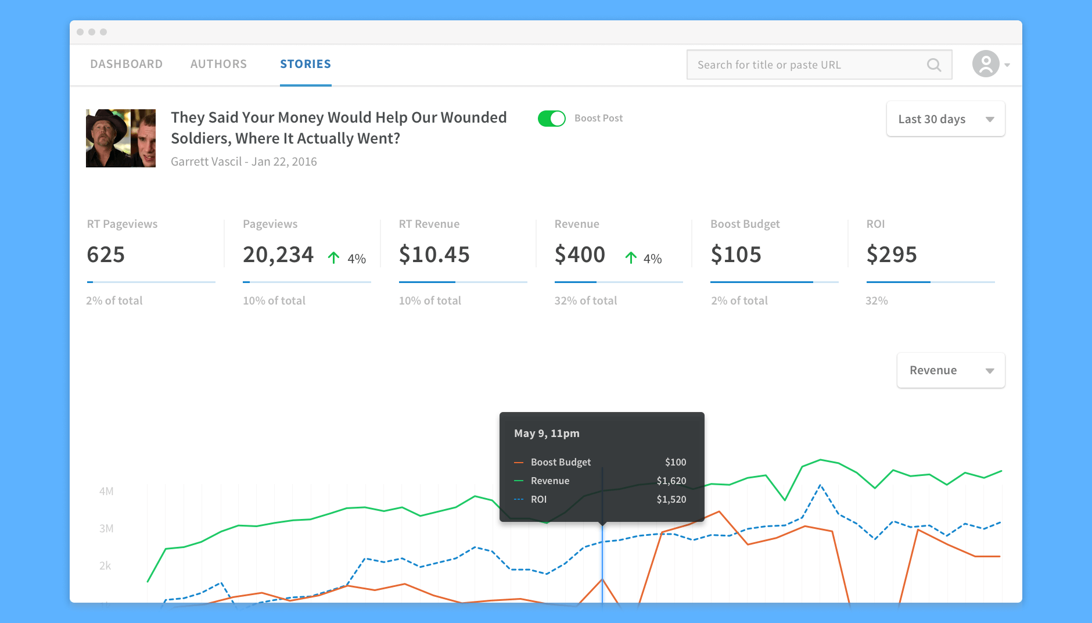Click the dashed blue ROI legend marker
This screenshot has height=623, width=1092.
click(x=519, y=500)
